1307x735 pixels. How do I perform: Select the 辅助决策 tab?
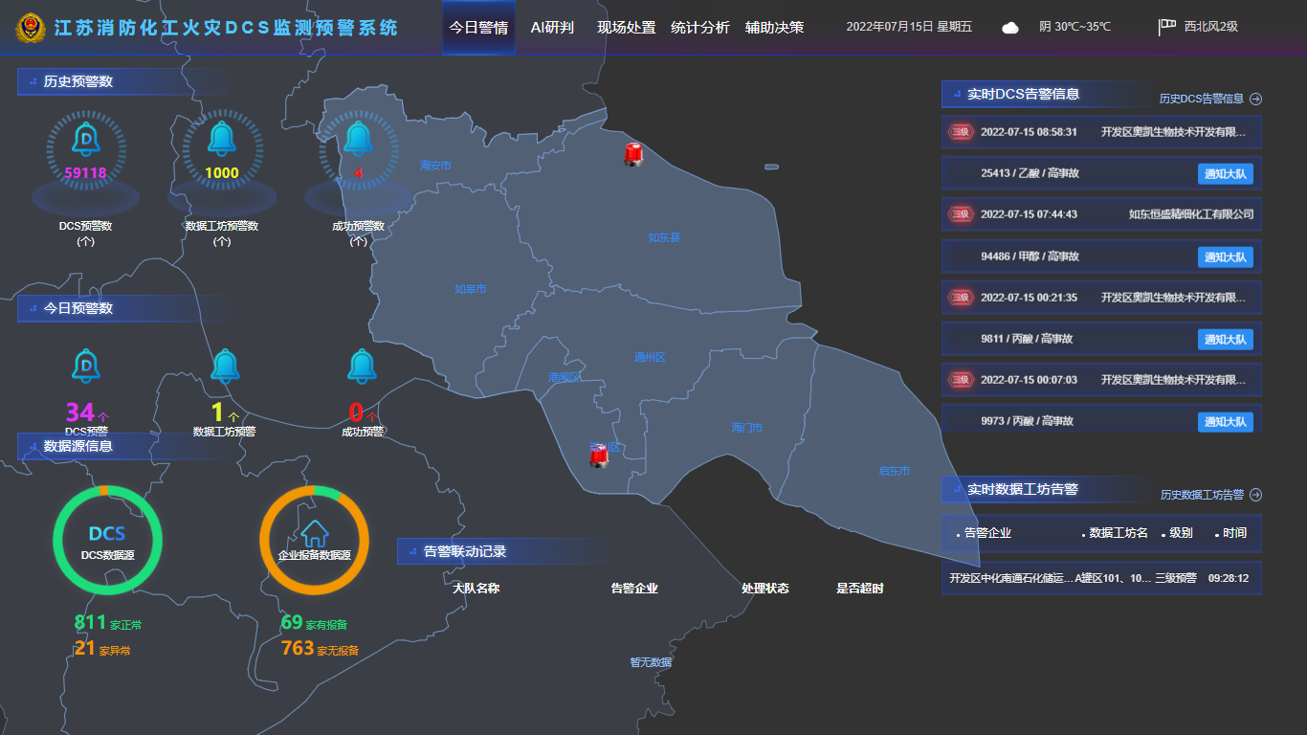774,28
